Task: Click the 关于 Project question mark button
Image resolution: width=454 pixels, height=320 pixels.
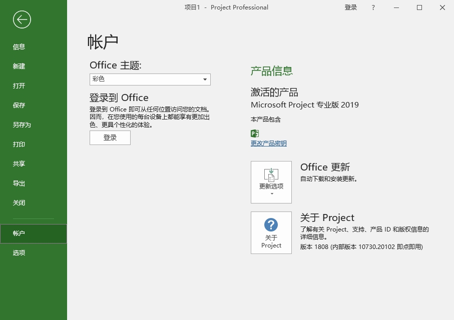Action: (271, 232)
